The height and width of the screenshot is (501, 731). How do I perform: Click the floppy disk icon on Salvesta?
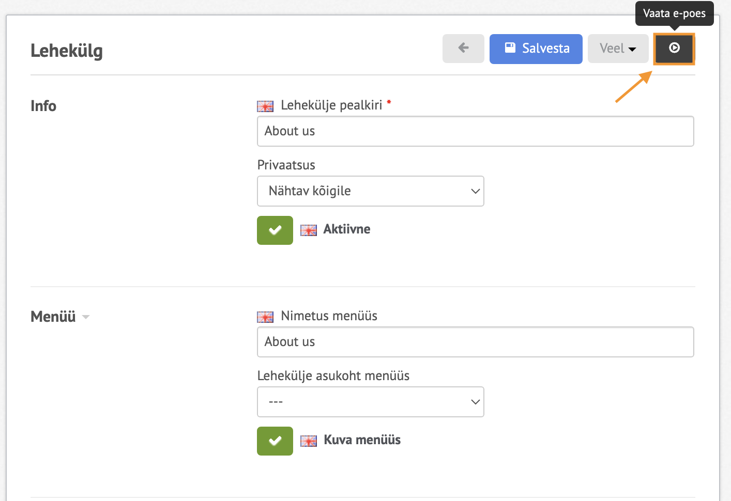(510, 48)
